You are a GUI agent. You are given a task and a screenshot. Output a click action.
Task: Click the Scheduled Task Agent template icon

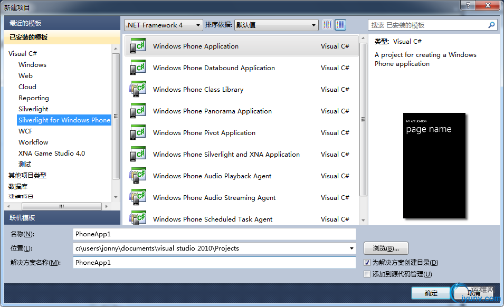click(x=138, y=218)
